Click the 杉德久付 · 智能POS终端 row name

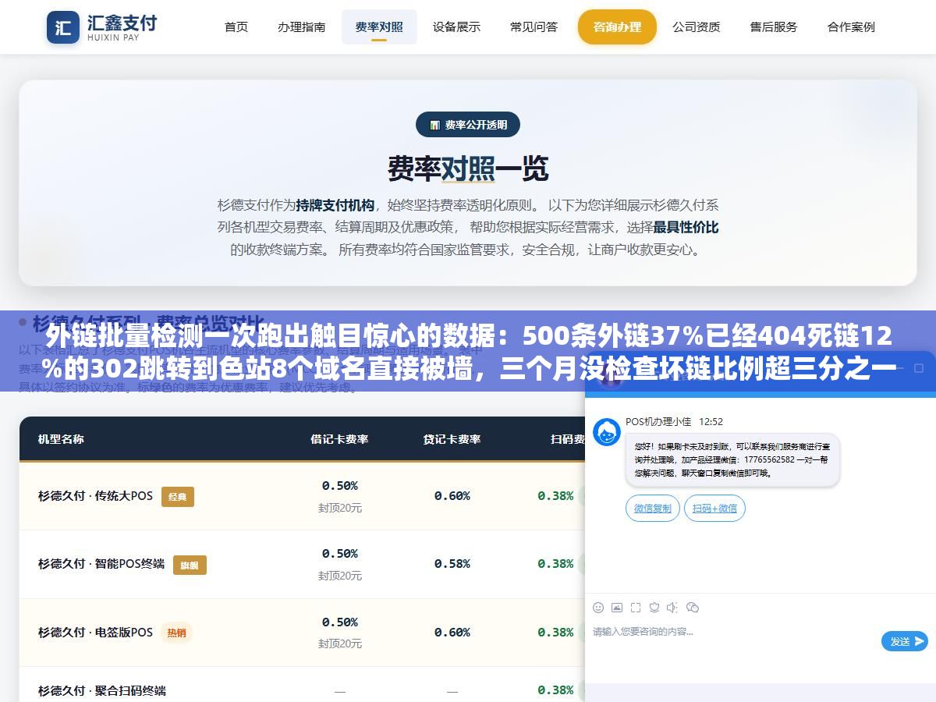pos(101,564)
